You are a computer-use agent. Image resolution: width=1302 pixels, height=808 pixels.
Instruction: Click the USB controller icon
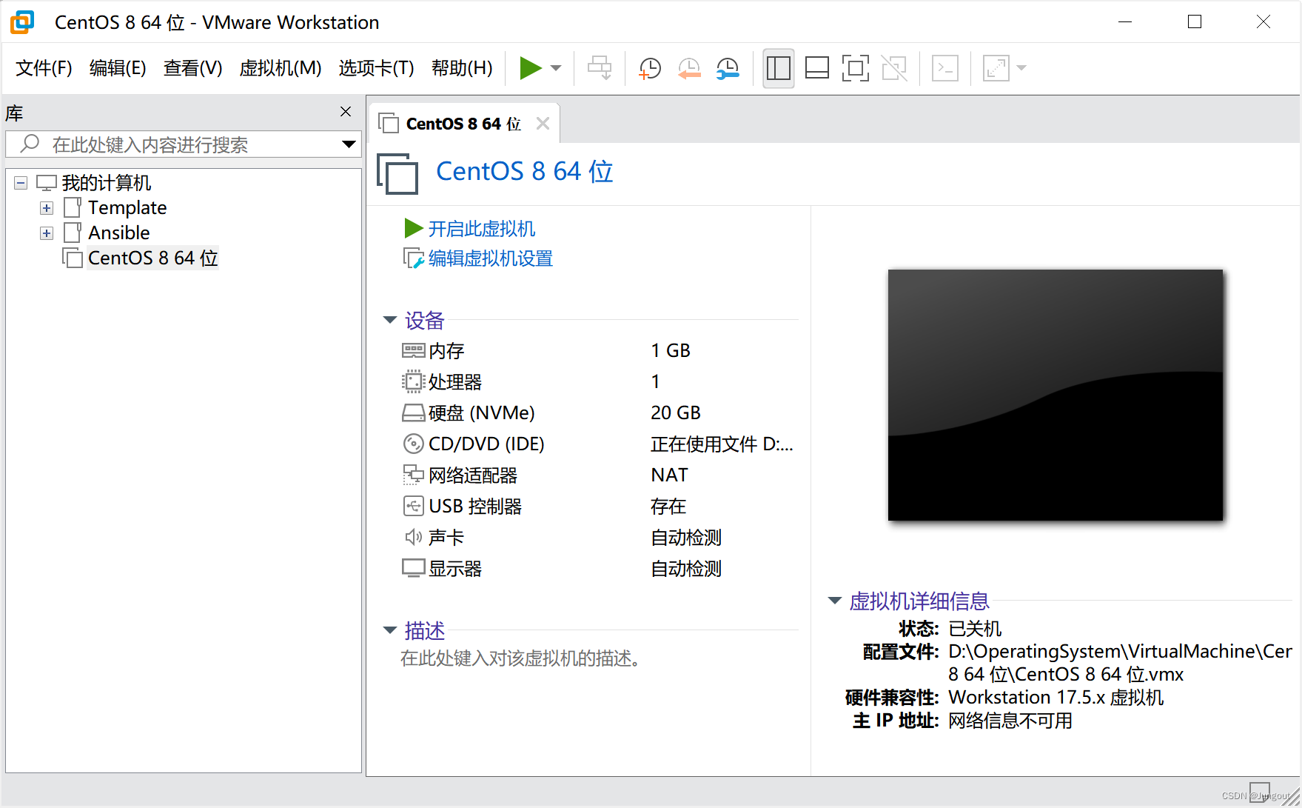(413, 506)
